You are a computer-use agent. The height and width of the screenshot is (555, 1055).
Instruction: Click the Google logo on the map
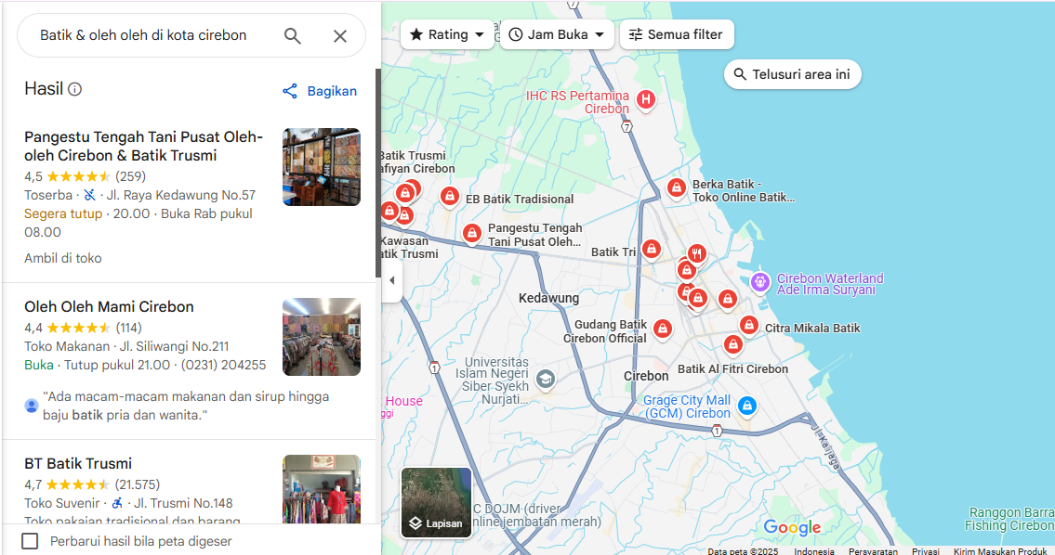tap(792, 527)
